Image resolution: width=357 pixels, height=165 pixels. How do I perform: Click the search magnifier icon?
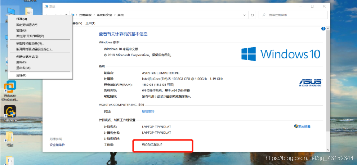(264, 15)
